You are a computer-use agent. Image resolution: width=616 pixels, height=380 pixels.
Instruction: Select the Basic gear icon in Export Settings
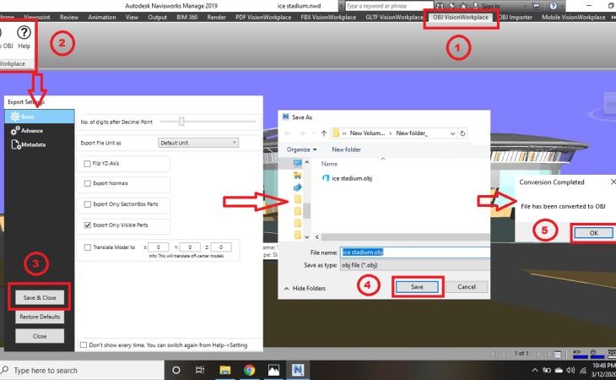point(15,117)
